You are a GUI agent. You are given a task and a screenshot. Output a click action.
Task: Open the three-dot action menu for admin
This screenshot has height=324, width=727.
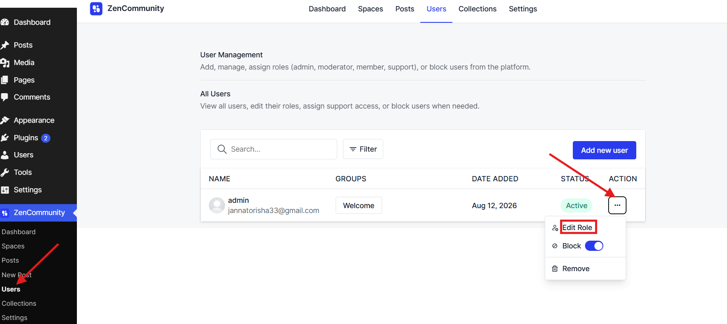(x=617, y=205)
